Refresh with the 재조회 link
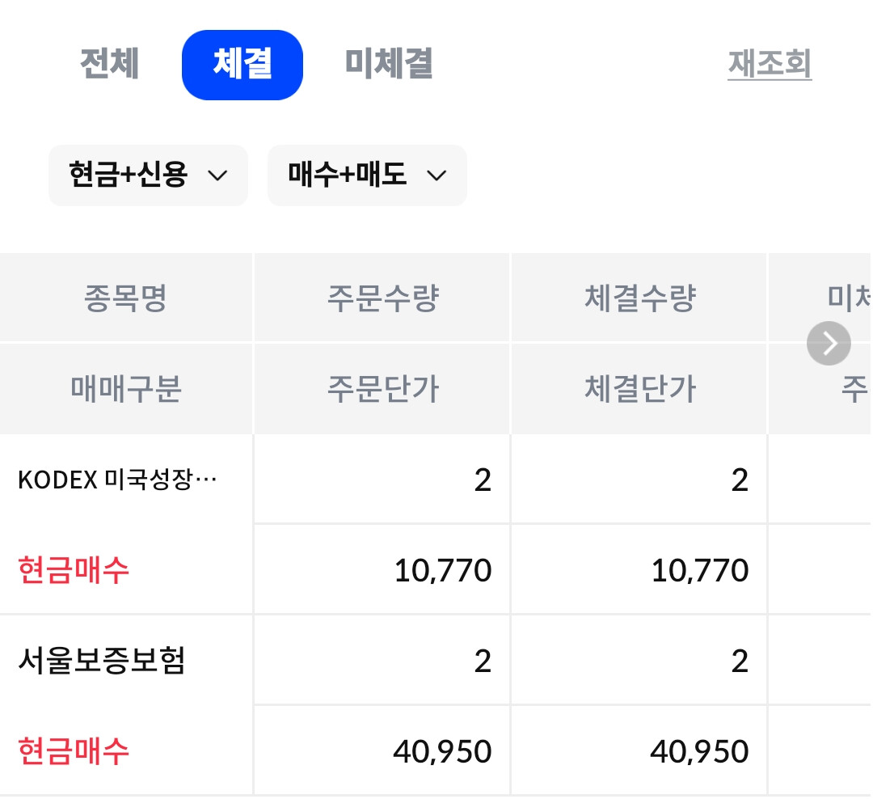 pyautogui.click(x=770, y=64)
